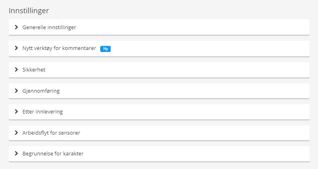Click the blank area of the Sikkerhet panel

click(178, 70)
